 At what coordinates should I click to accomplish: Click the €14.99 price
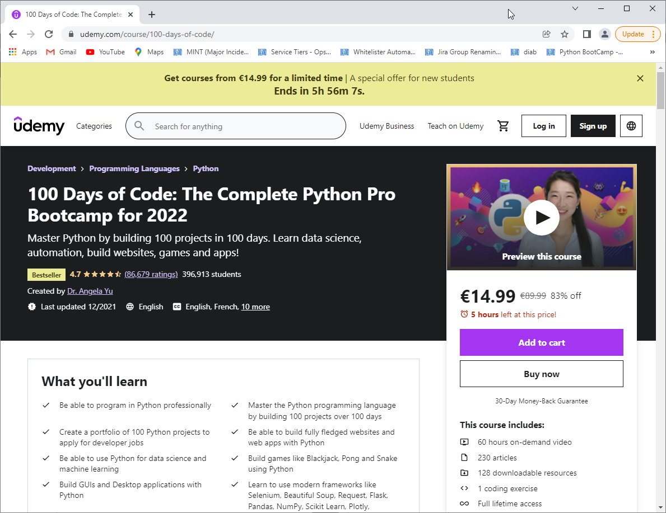pos(488,296)
